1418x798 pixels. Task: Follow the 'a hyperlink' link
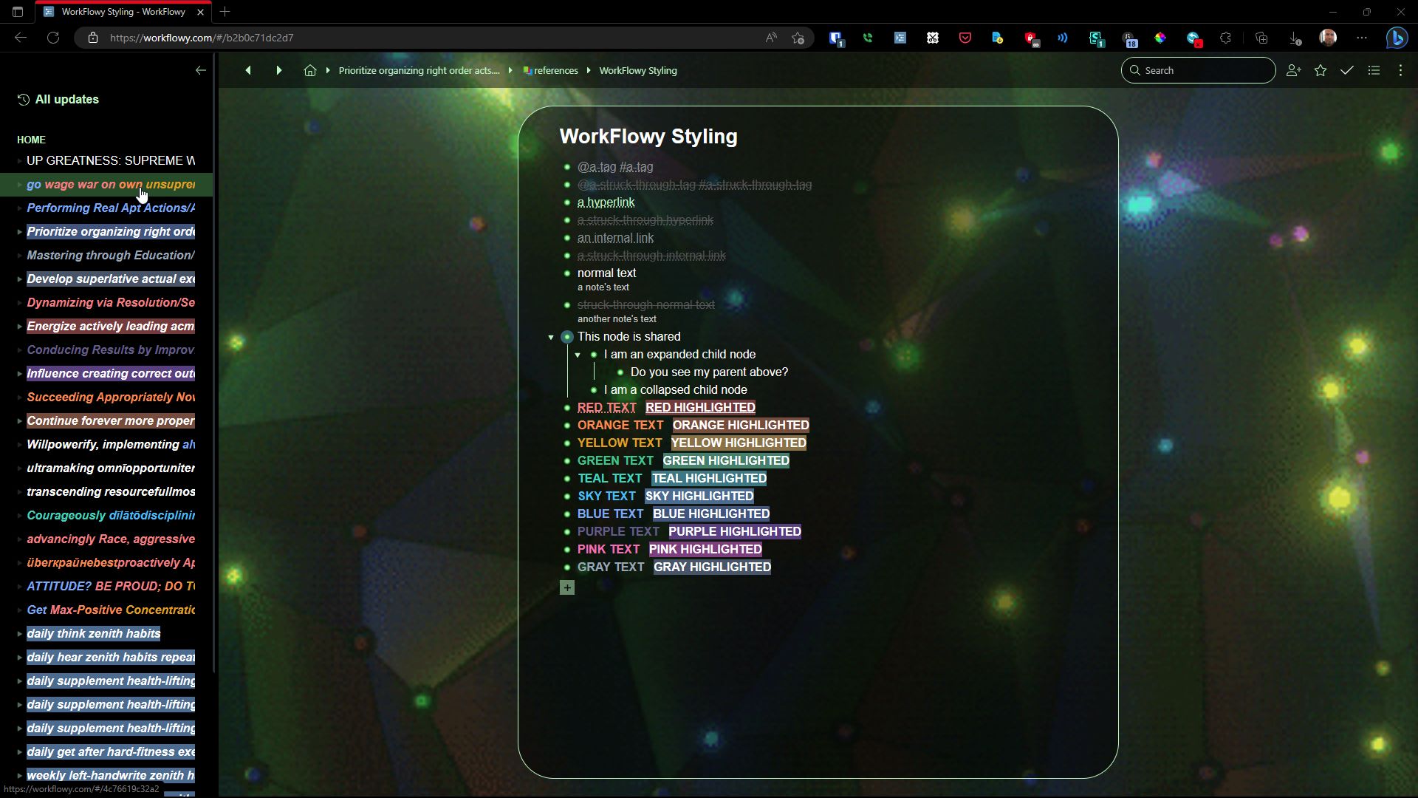606,202
